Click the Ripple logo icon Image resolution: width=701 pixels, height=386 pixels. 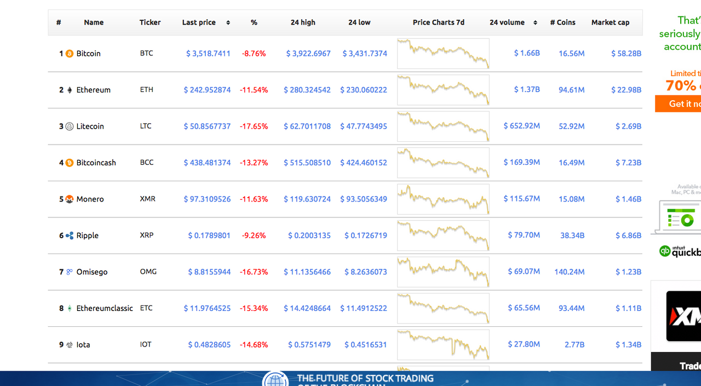click(70, 235)
